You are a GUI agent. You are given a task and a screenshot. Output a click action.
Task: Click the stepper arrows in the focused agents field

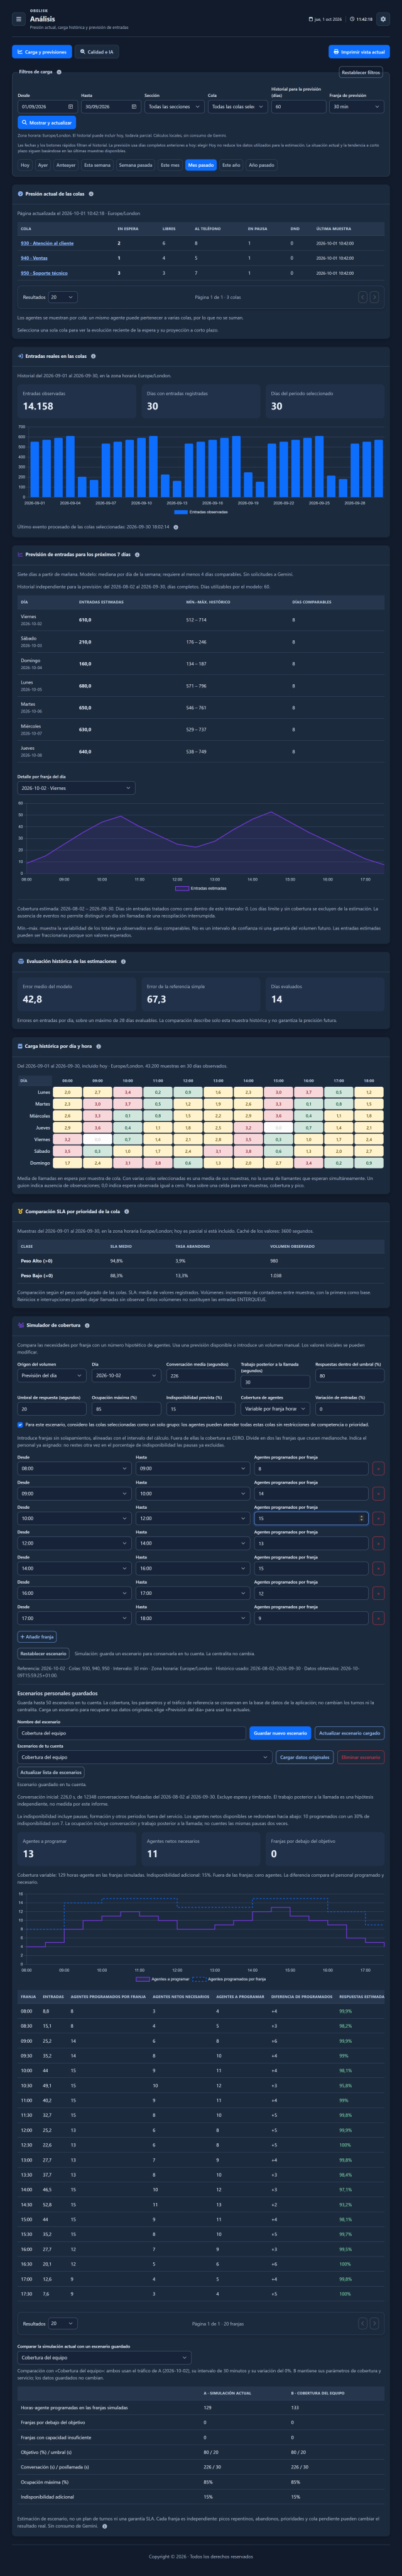coord(362,1518)
